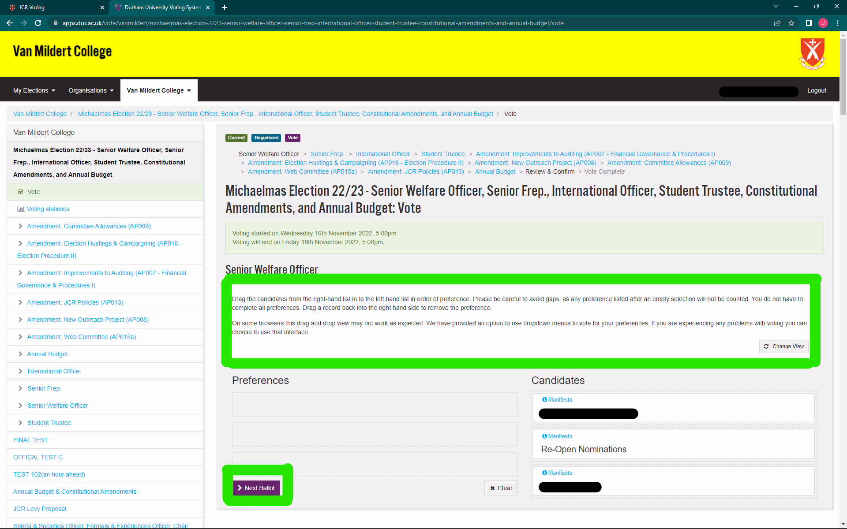847x529 pixels.
Task: Open the Van Mildert College nav dropdown
Action: 159,90
